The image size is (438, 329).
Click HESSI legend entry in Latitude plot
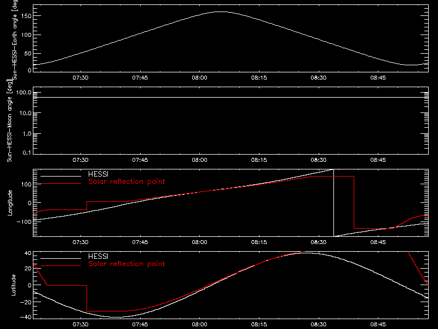[x=98, y=257]
